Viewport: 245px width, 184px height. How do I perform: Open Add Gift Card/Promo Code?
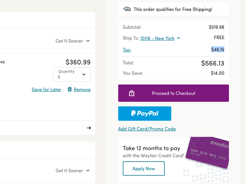click(147, 129)
